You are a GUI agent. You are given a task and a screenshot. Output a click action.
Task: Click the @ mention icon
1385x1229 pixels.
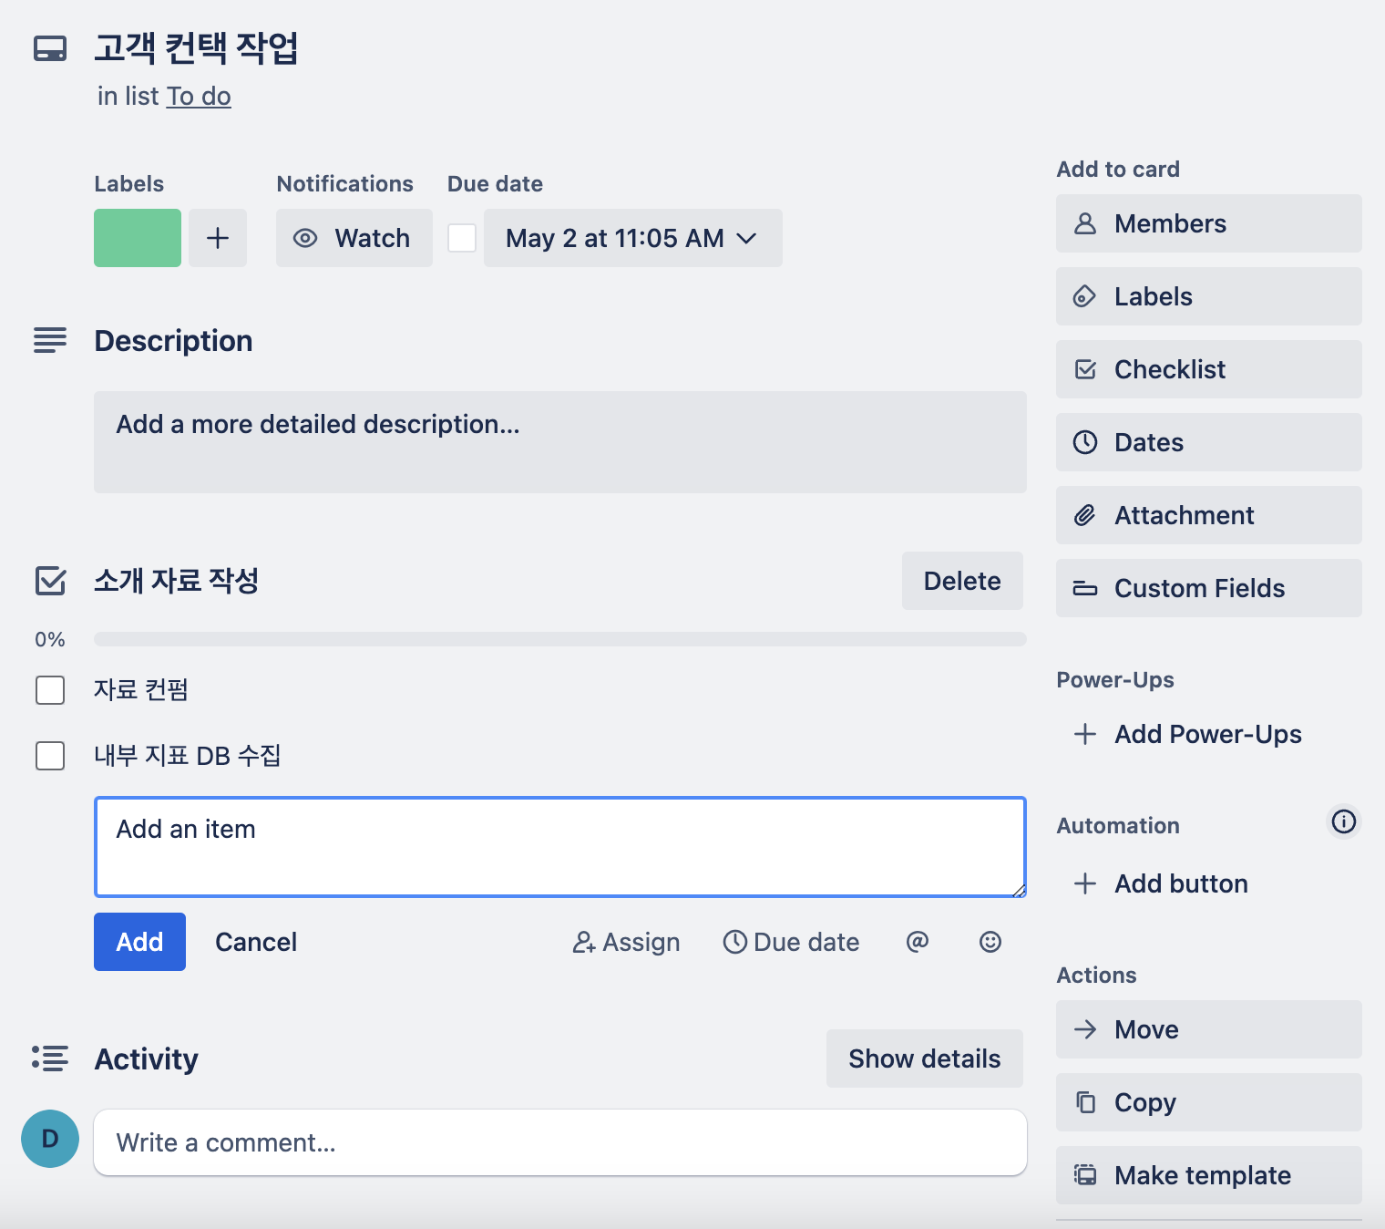click(917, 942)
